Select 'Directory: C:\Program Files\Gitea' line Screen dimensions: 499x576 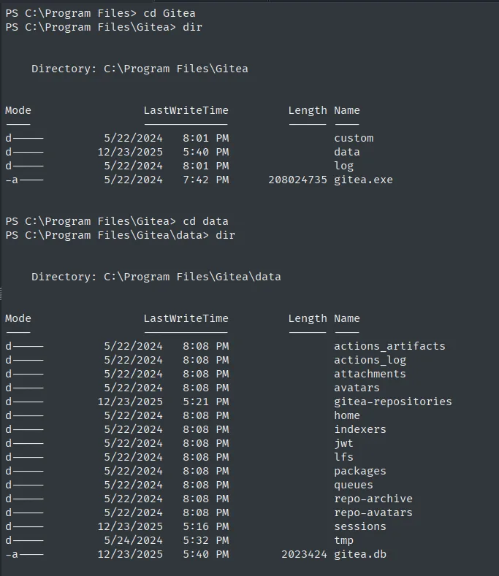pos(140,69)
